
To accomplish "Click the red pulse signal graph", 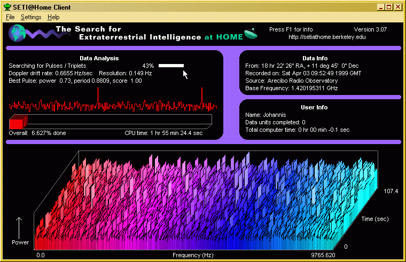I will (113, 100).
